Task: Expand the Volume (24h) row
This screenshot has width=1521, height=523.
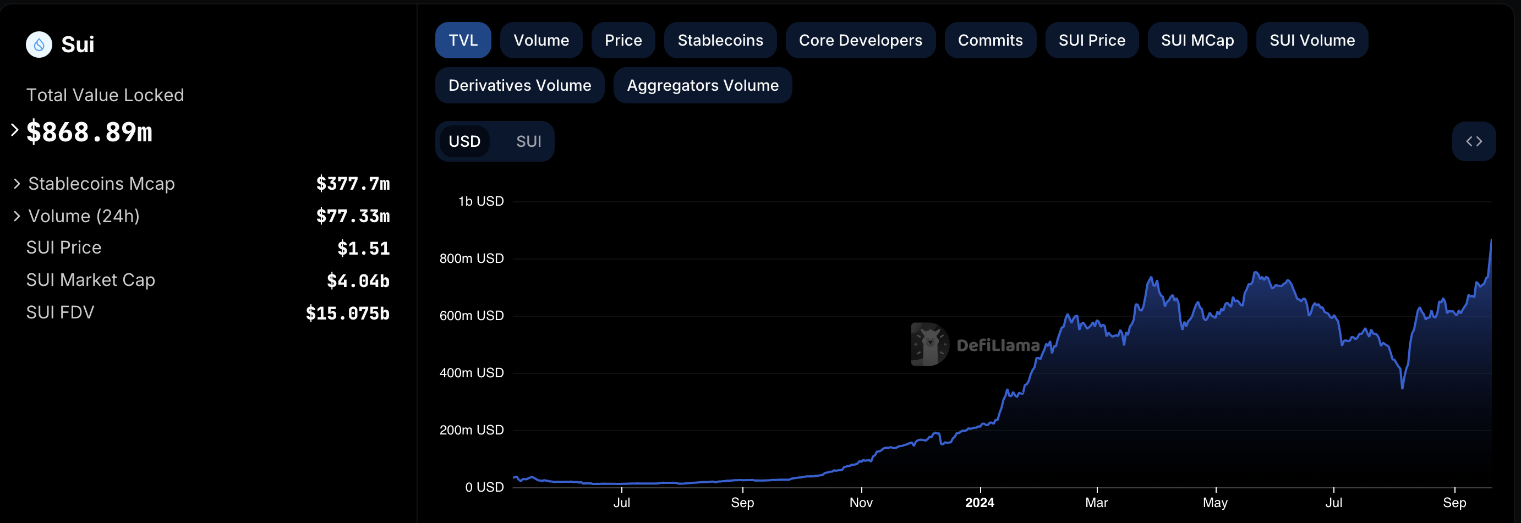Action: 17,217
